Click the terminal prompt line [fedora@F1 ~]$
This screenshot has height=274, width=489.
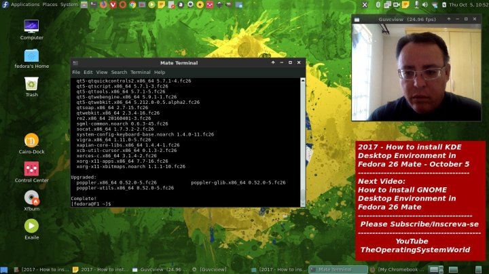[91, 203]
